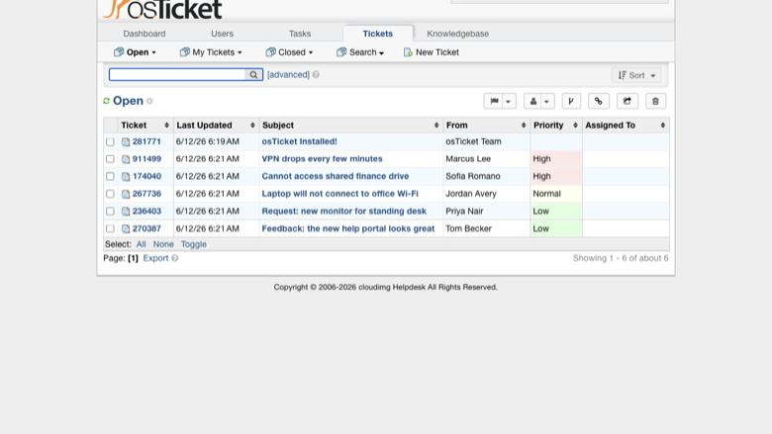This screenshot has height=434, width=772.
Task: Click the Export help question icon
Action: click(x=175, y=258)
